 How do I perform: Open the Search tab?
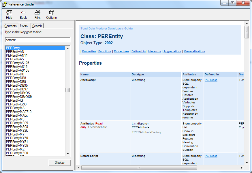37,26
